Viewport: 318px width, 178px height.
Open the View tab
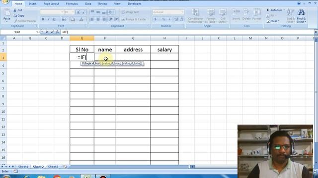point(117,3)
